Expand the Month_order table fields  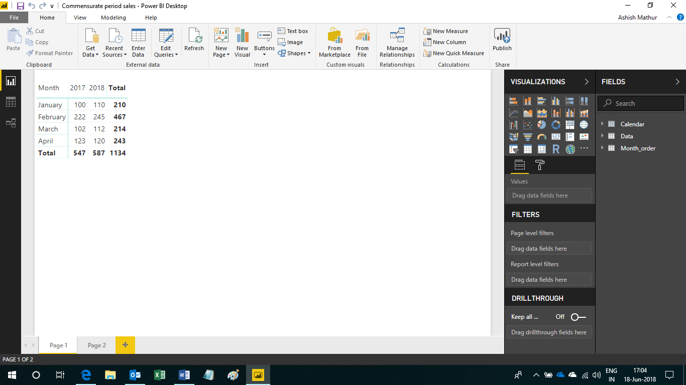point(602,148)
